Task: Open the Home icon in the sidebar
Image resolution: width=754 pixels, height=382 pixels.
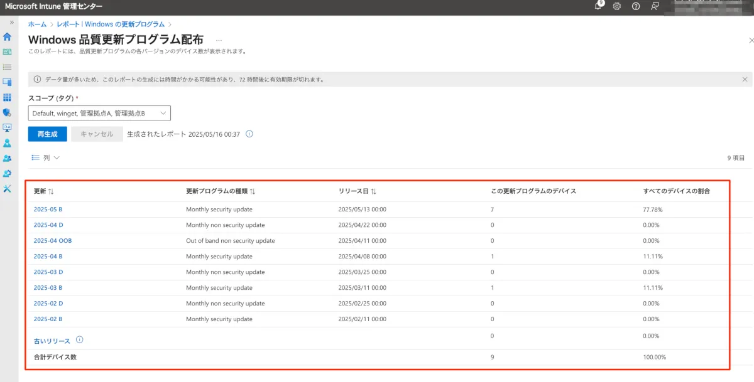Action: [x=8, y=37]
